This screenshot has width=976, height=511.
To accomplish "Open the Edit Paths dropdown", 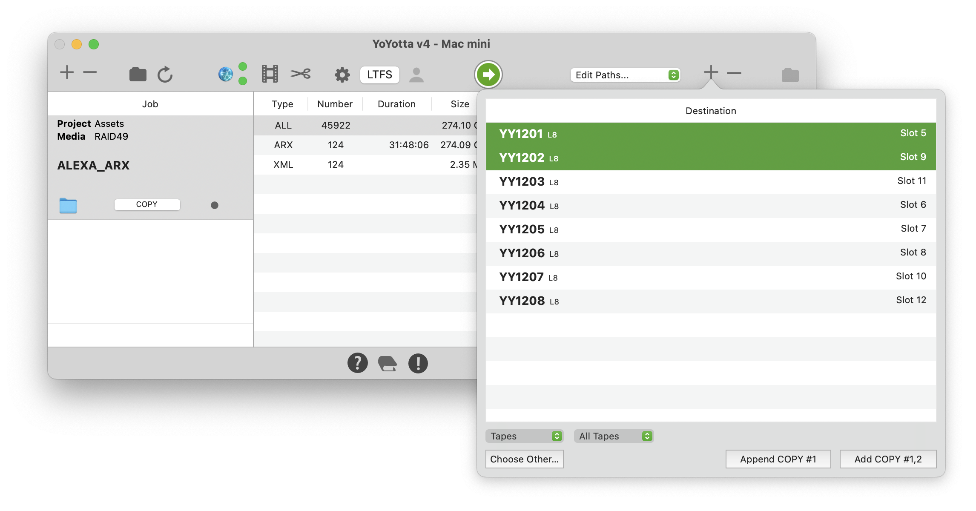I will pos(625,75).
